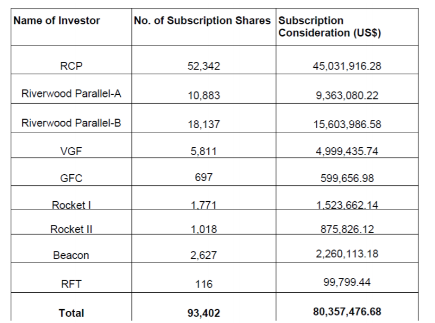Select the 9,363,080.22 consideration amount
The image size is (435, 323).
[x=347, y=96]
